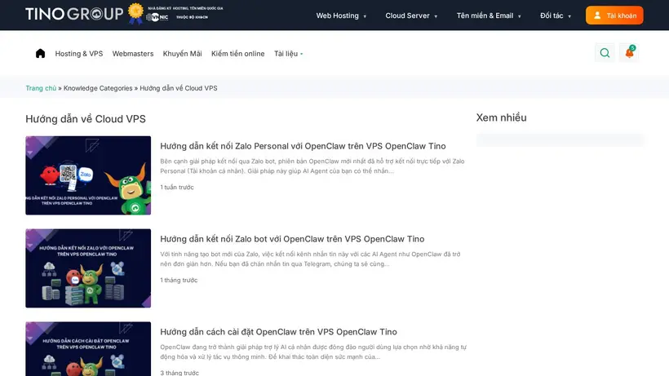Open the search magnifier icon
Screen dimensions: 669x376
[605, 53]
